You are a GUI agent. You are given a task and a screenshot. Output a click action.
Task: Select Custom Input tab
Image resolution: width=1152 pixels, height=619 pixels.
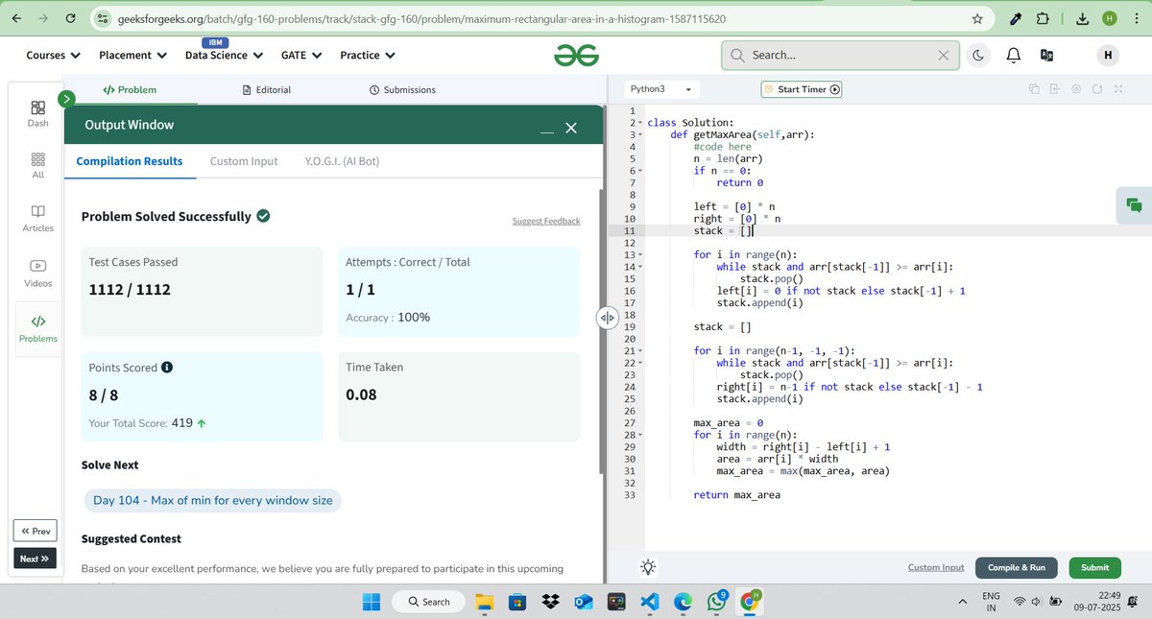coord(244,161)
